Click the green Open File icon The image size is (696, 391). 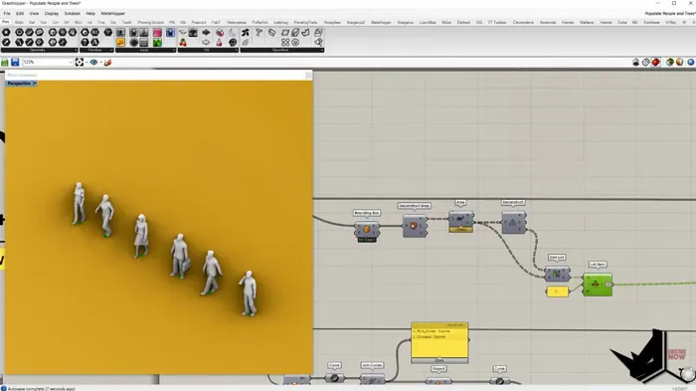5,63
